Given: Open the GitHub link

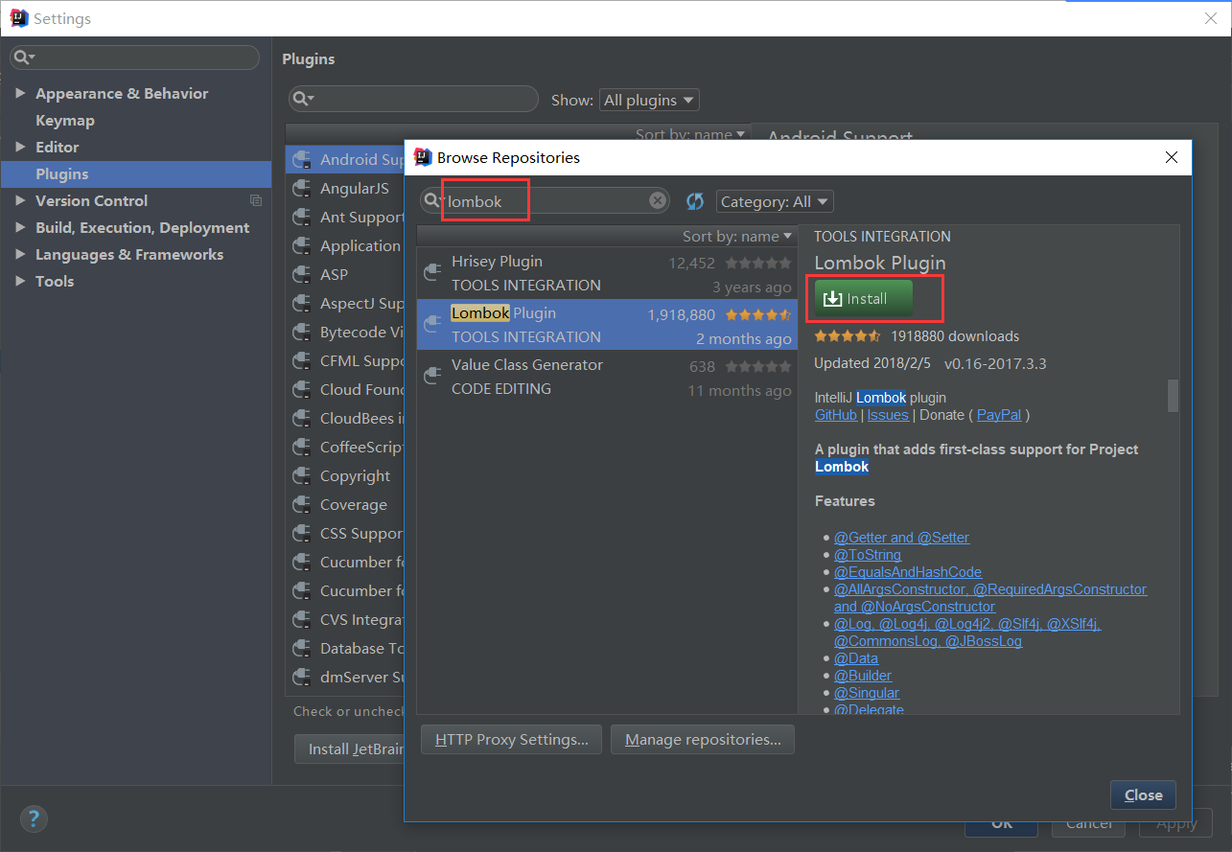Looking at the screenshot, I should 836,415.
